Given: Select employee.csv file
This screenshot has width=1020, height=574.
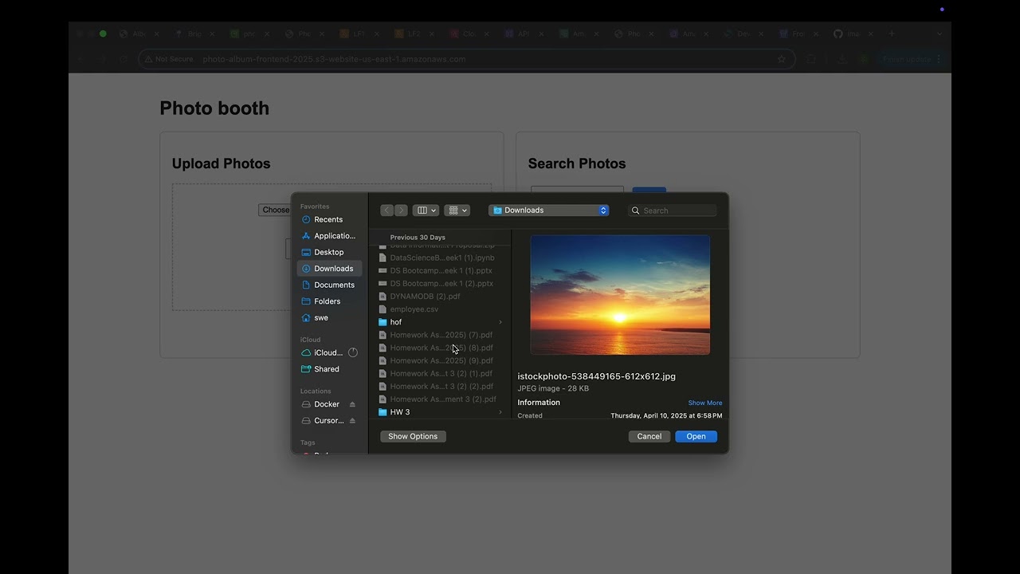Looking at the screenshot, I should (440, 309).
